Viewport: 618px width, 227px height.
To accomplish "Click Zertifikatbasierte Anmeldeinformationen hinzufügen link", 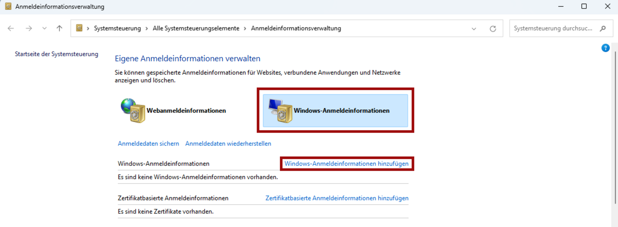I will 337,198.
